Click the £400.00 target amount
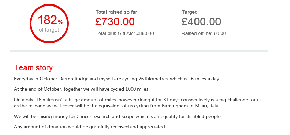290x135 pixels. [x=201, y=22]
